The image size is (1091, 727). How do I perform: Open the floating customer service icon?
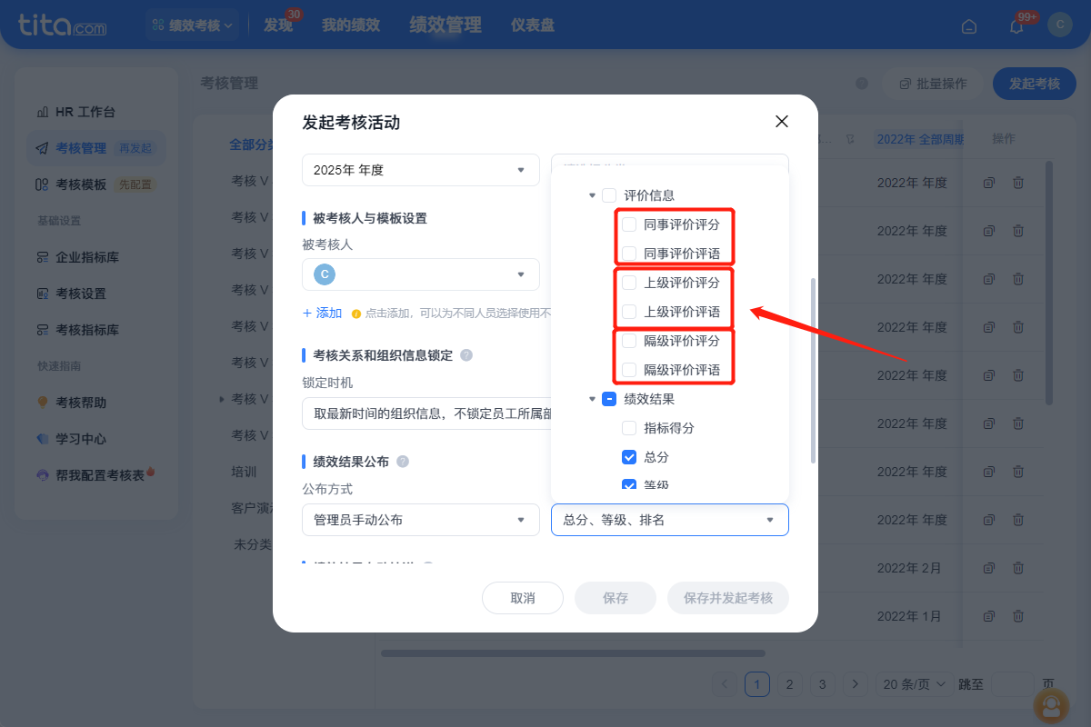[x=1051, y=706]
